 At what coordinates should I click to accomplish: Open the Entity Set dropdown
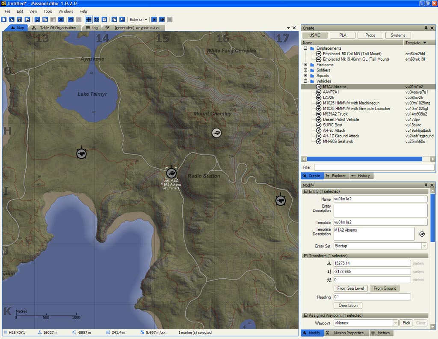click(424, 246)
